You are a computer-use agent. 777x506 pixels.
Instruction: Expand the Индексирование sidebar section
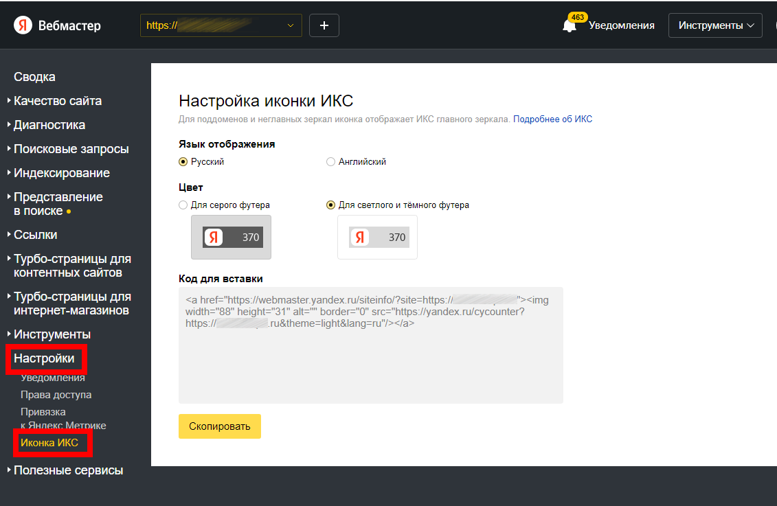click(x=62, y=173)
